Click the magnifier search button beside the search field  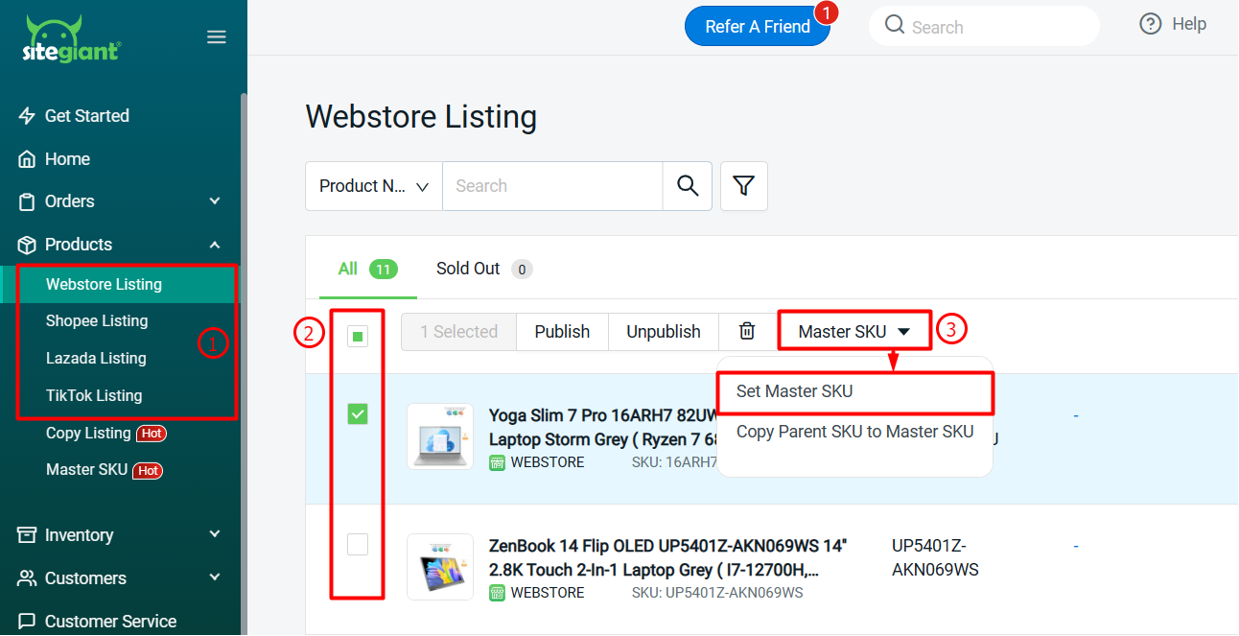point(687,186)
